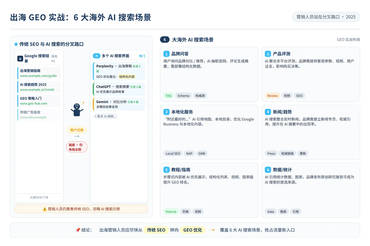370x246 pixels.
Task: Open the www.ads.example link
Action: click(33, 117)
